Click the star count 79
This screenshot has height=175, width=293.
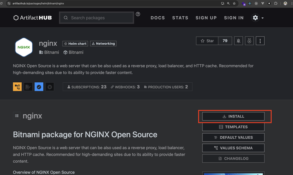(225, 41)
